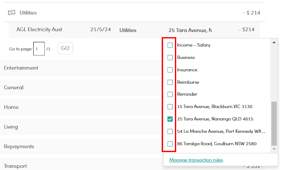Click the tag list scroll up arrow
This screenshot has height=170, width=282.
click(x=274, y=43)
